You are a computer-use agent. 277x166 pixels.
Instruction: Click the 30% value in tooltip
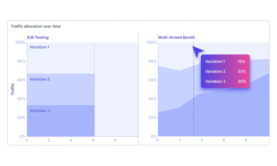point(242,81)
